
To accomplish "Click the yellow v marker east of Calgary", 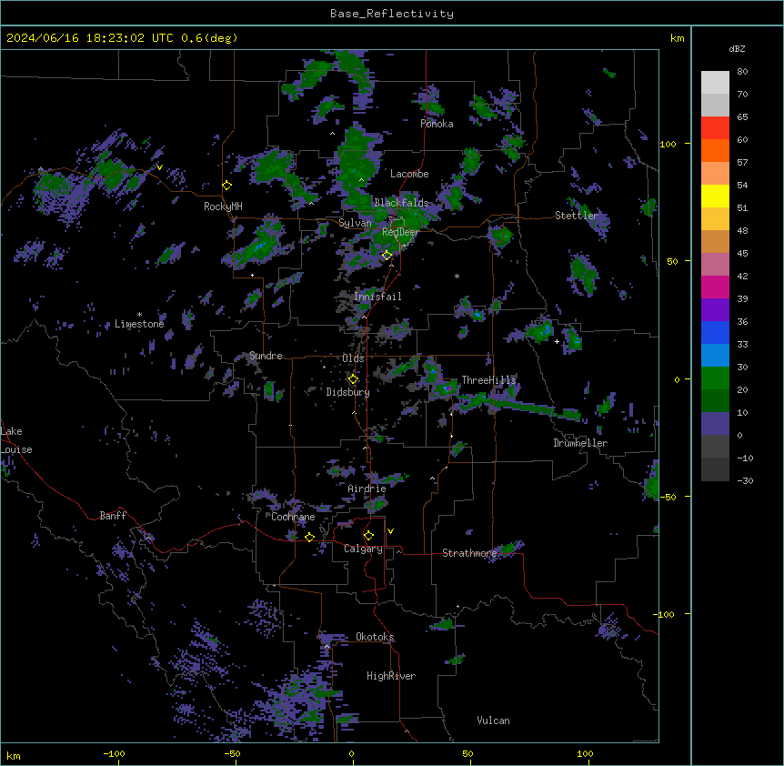I will 390,531.
